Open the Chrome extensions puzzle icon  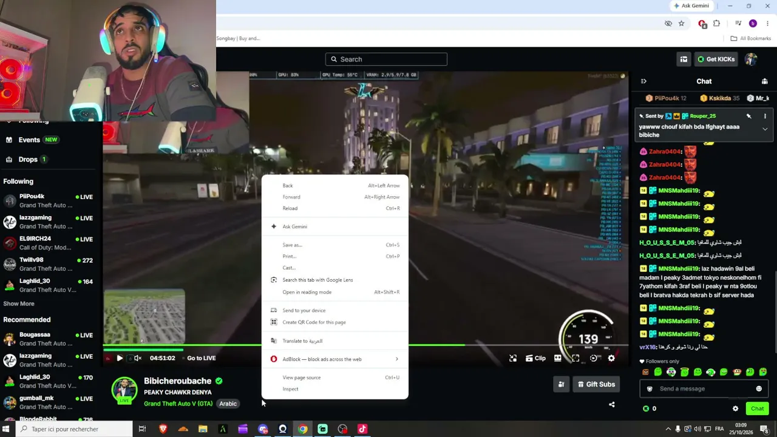716,24
